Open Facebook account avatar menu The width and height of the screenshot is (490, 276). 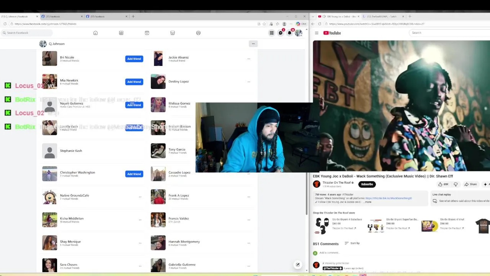[x=298, y=33]
